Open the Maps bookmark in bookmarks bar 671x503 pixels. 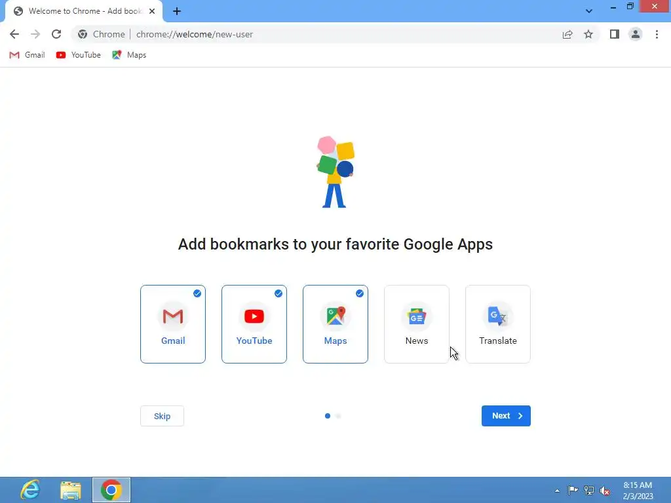pyautogui.click(x=129, y=55)
